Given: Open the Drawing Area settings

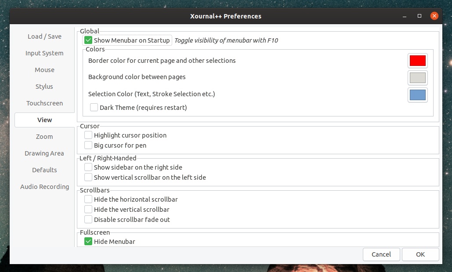Looking at the screenshot, I should pos(44,153).
